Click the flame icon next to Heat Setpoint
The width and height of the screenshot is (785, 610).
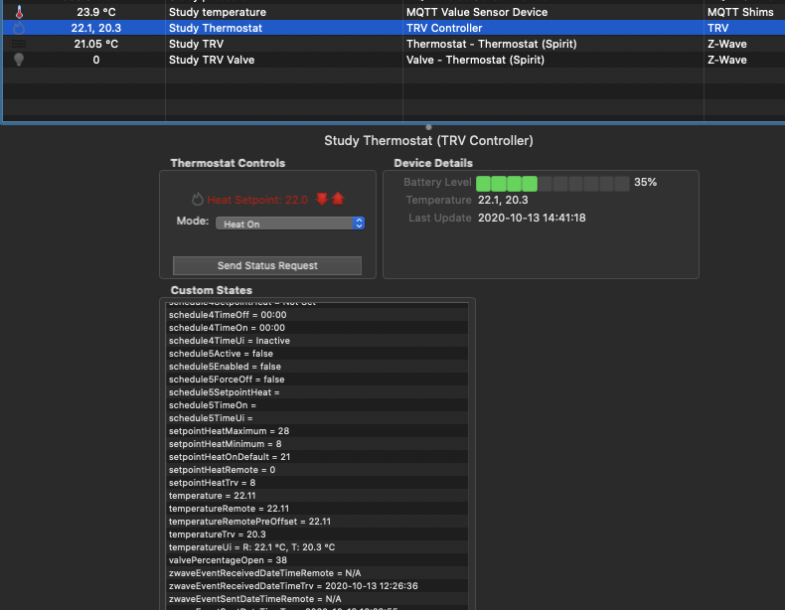[198, 199]
